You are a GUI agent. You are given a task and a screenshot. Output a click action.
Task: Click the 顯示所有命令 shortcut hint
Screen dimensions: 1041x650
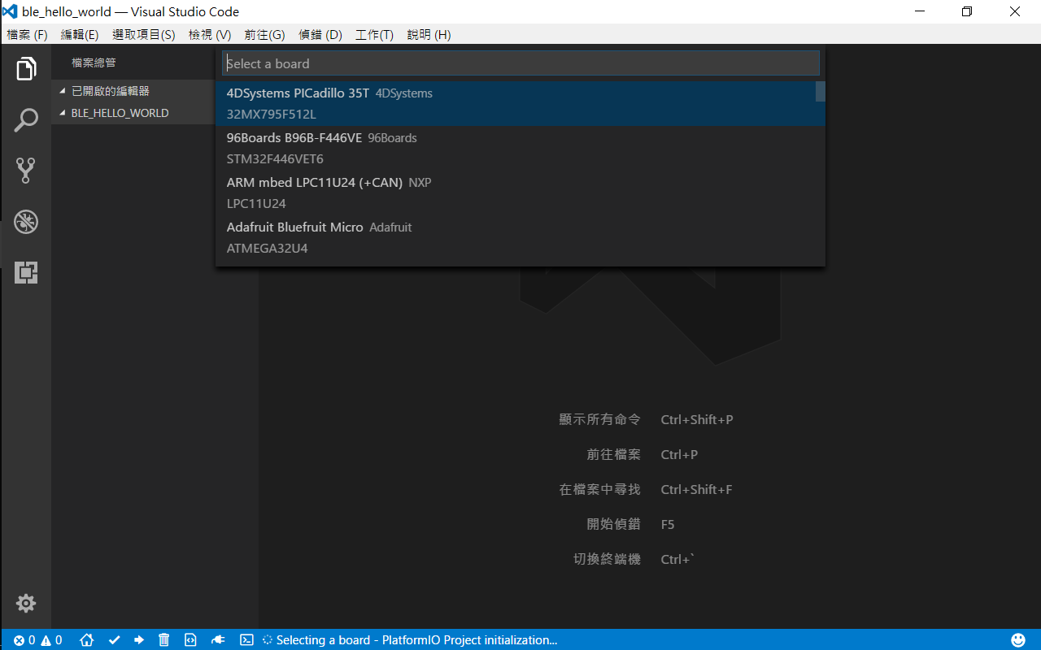(x=600, y=419)
